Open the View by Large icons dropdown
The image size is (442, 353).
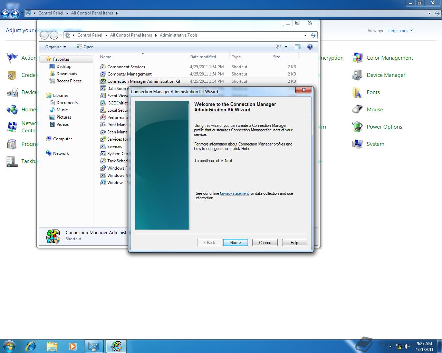[400, 31]
